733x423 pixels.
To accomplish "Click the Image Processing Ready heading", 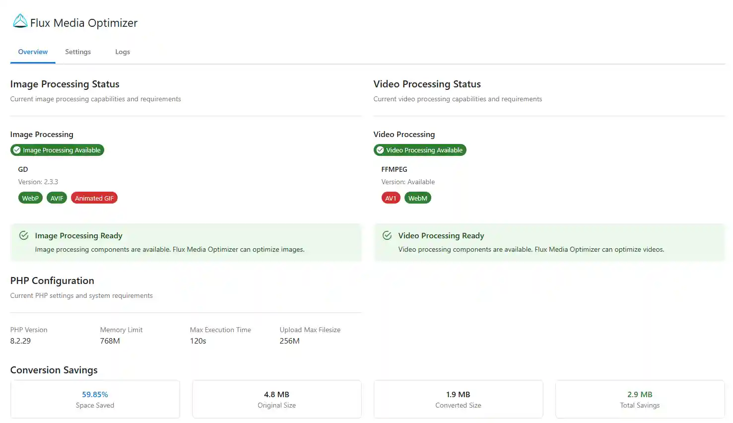I will [78, 235].
